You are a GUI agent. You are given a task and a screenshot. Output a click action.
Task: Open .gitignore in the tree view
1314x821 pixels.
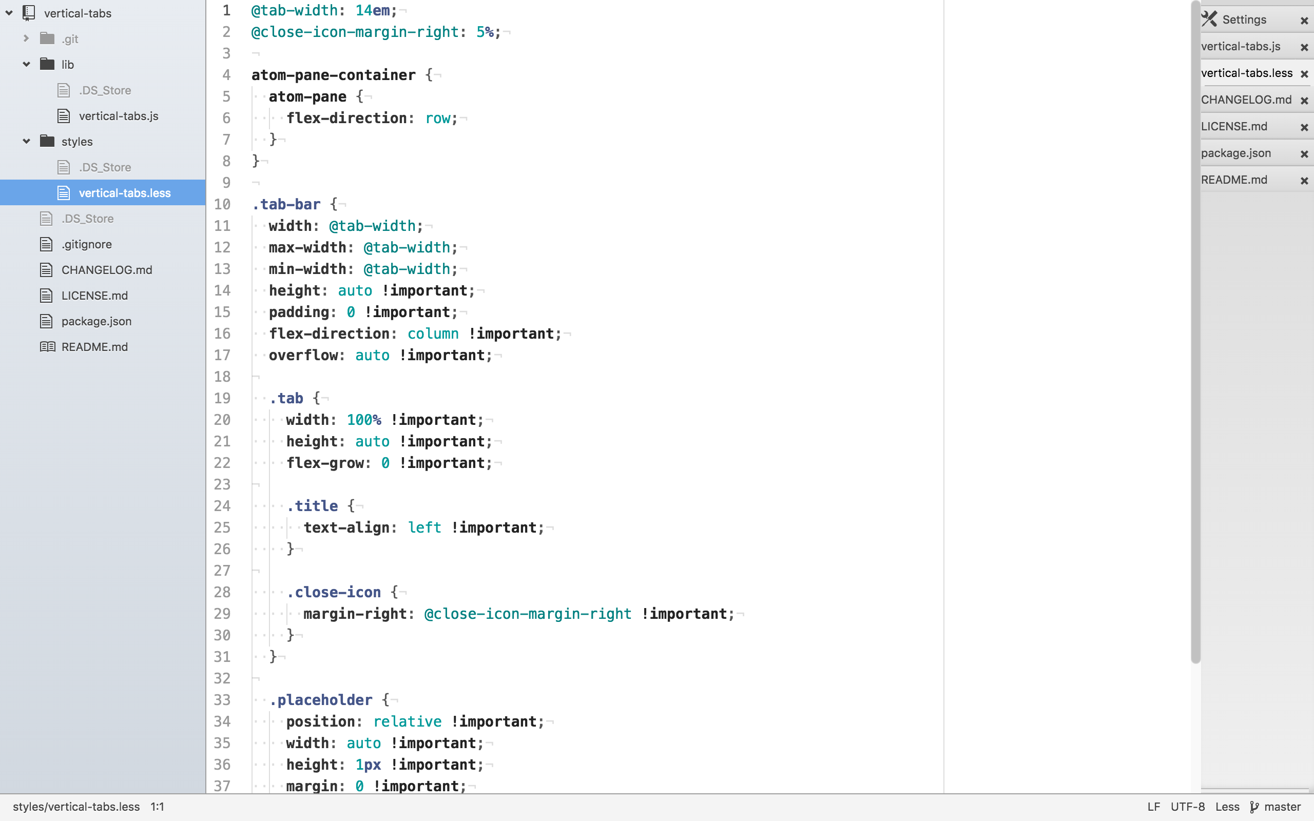click(86, 244)
